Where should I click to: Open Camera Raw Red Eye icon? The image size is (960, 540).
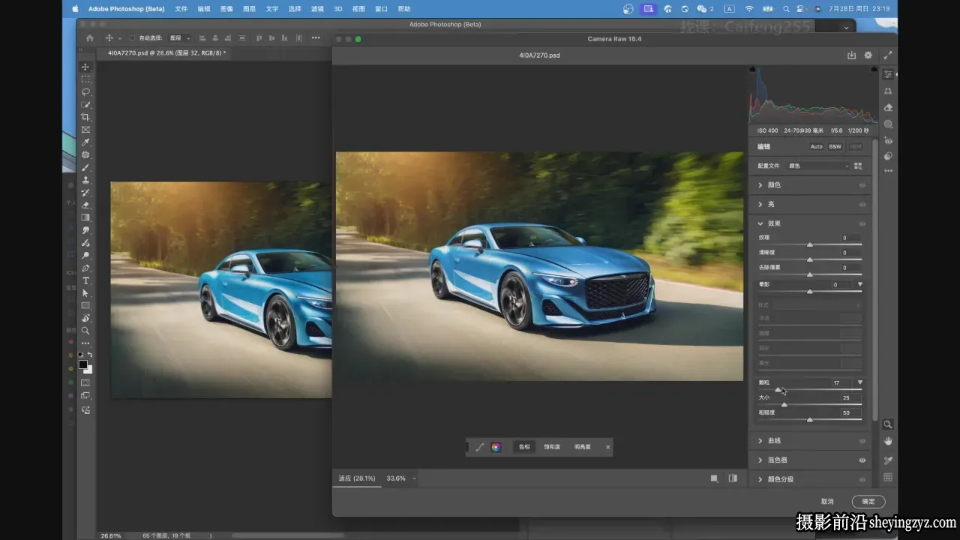coord(888,140)
